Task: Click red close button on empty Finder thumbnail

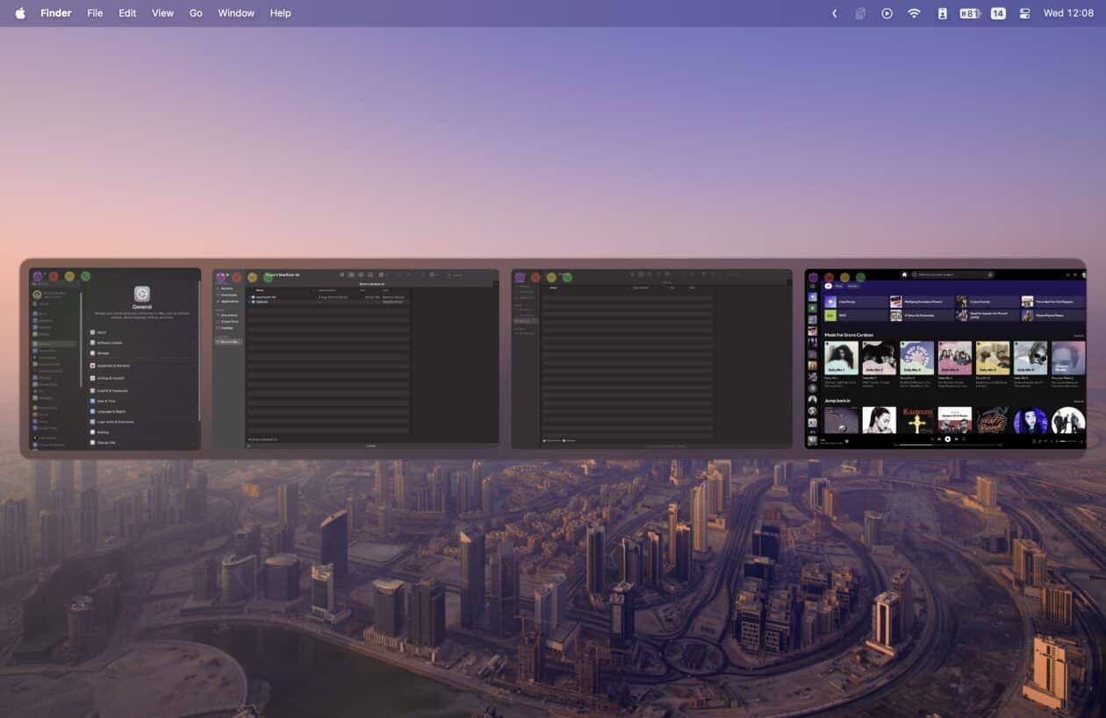Action: (535, 277)
